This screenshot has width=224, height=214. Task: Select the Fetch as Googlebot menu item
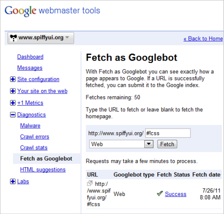[x=47, y=159]
